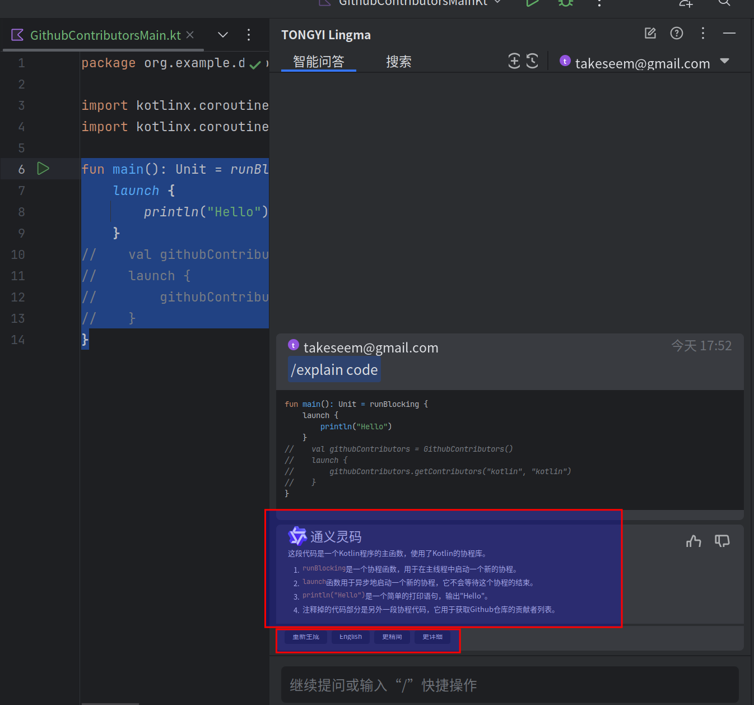Switch to the 智能问答 tab
754x705 pixels.
click(x=318, y=61)
